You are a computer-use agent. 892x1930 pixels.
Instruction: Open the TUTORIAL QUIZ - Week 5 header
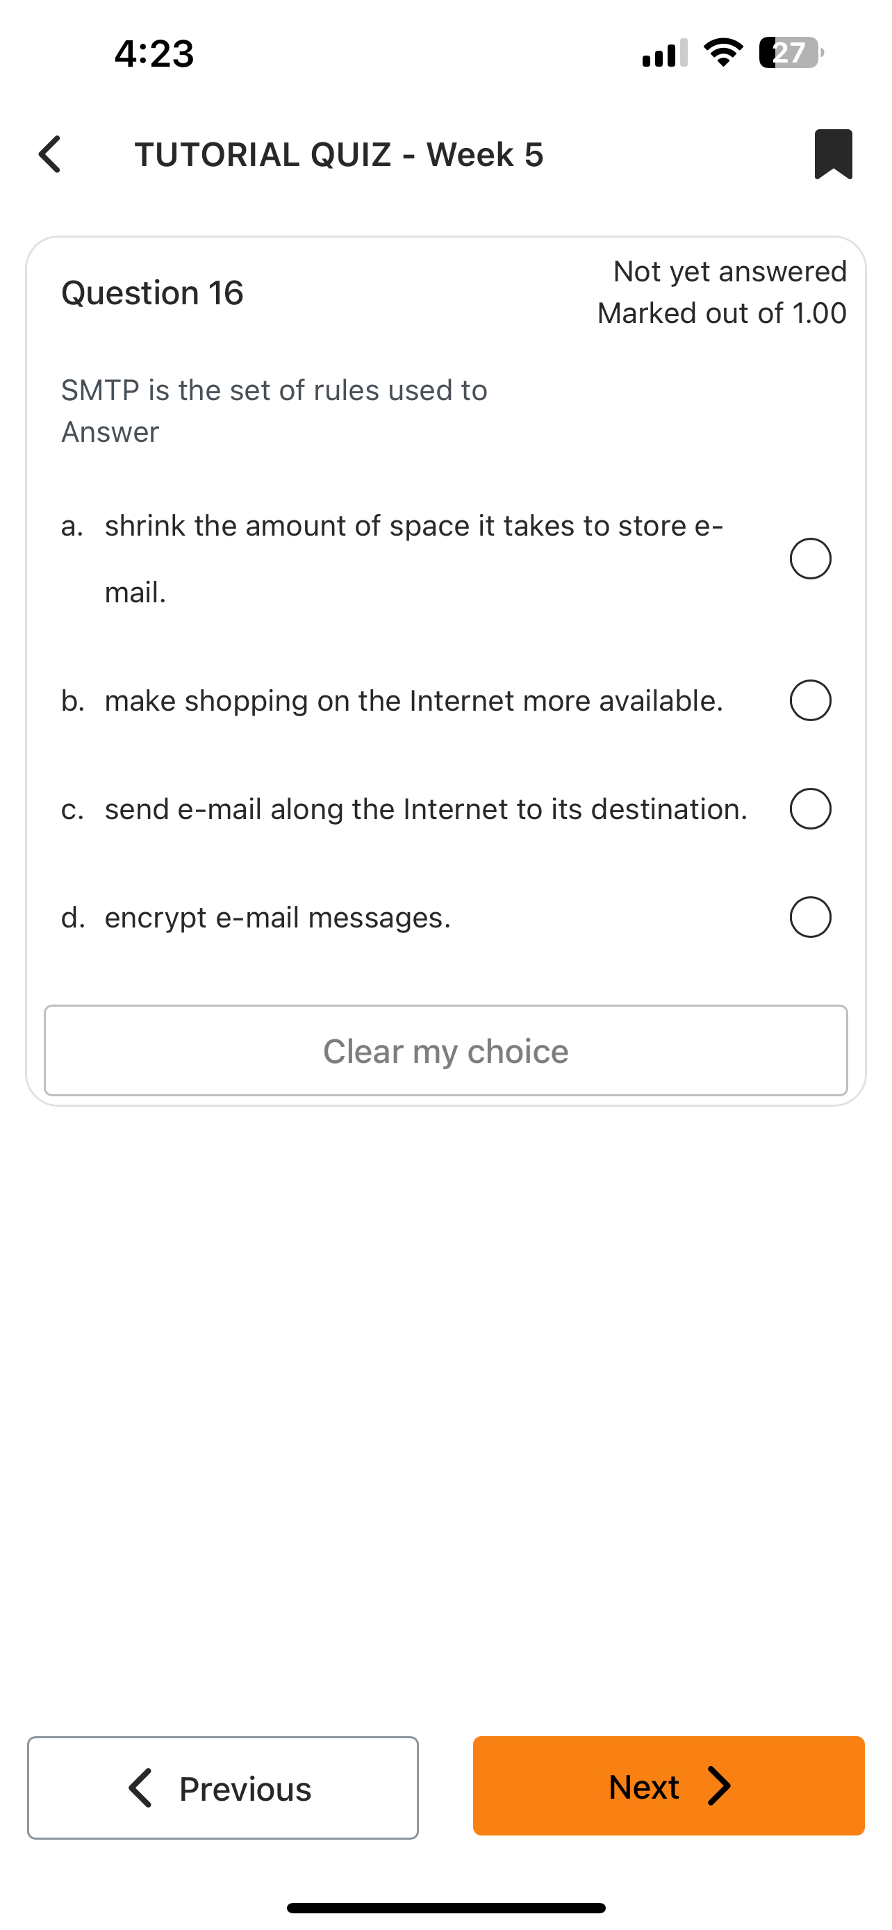tap(339, 154)
